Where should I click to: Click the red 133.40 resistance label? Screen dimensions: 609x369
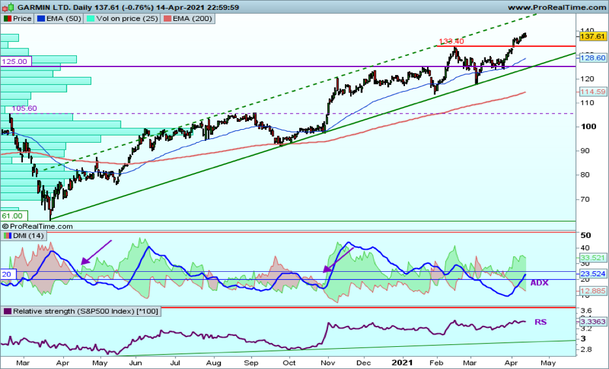[x=451, y=41]
